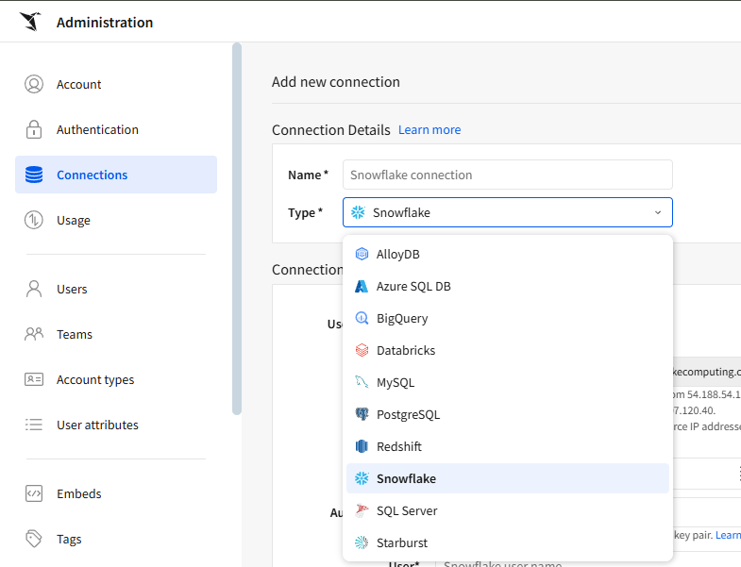Select Databricks connection type
This screenshot has height=567, width=741.
[x=508, y=351]
